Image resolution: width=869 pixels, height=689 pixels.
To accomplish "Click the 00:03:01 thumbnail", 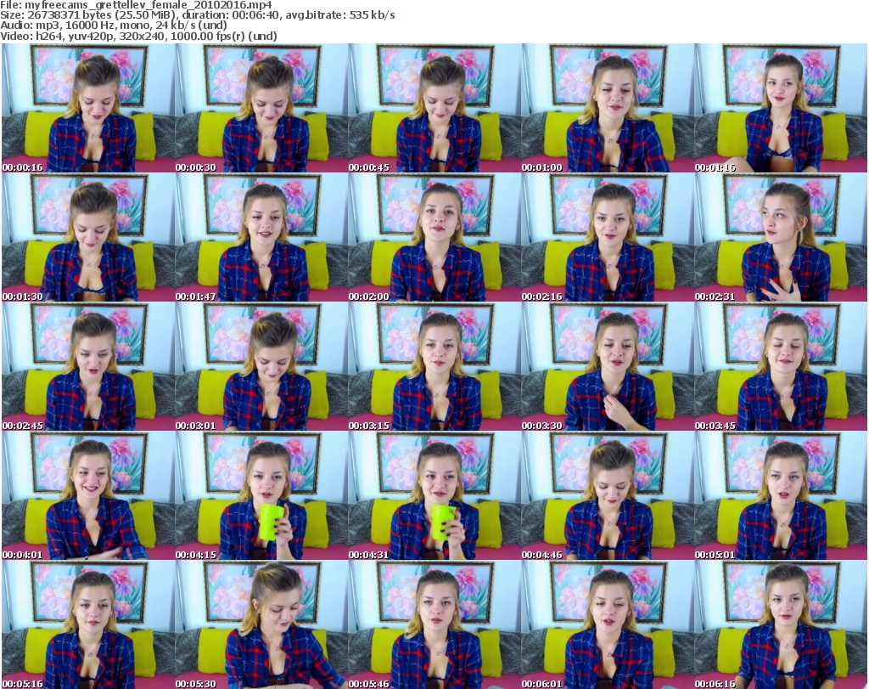I will coord(261,366).
